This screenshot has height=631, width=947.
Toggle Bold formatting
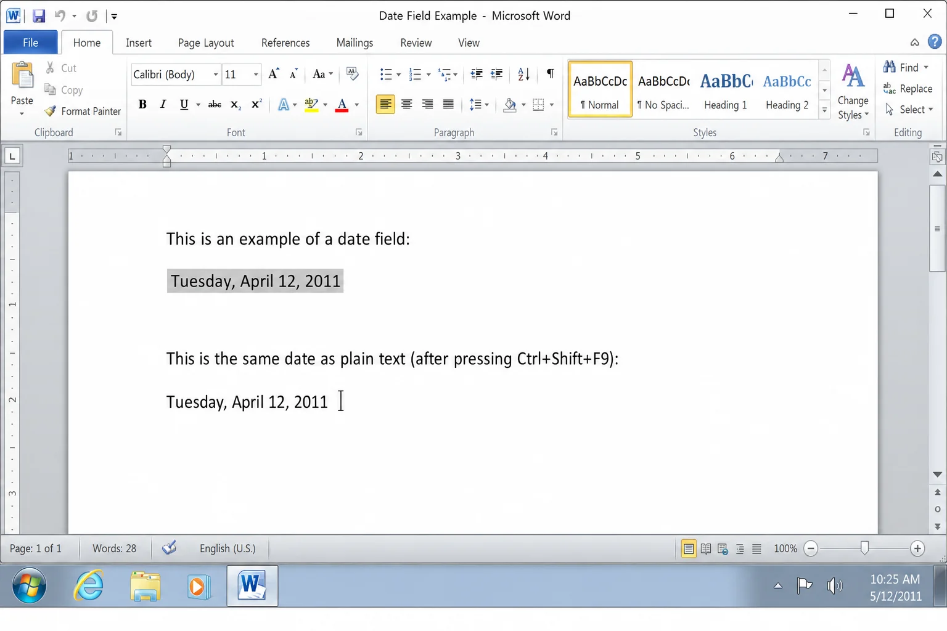coord(142,105)
